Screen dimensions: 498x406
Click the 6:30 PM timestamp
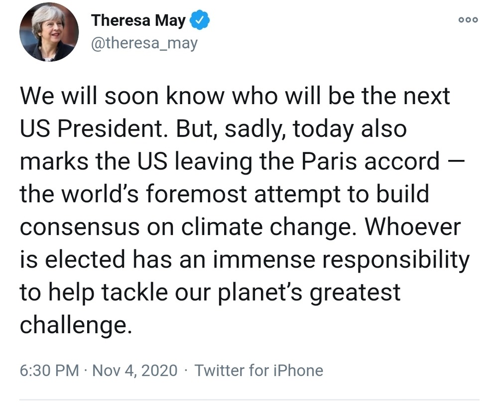49,371
